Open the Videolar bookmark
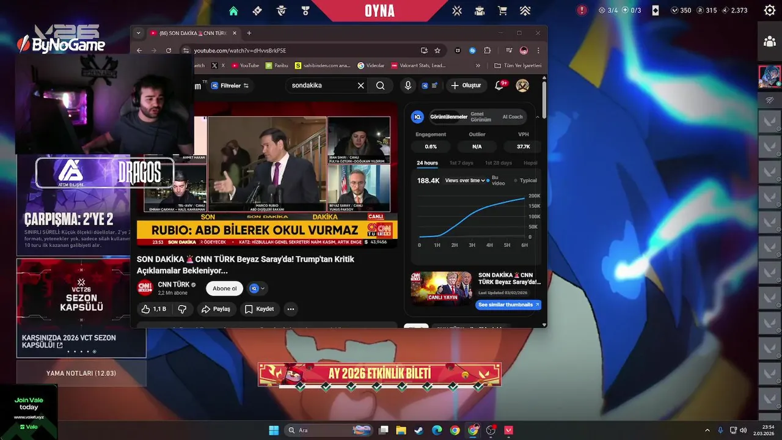 (x=371, y=65)
